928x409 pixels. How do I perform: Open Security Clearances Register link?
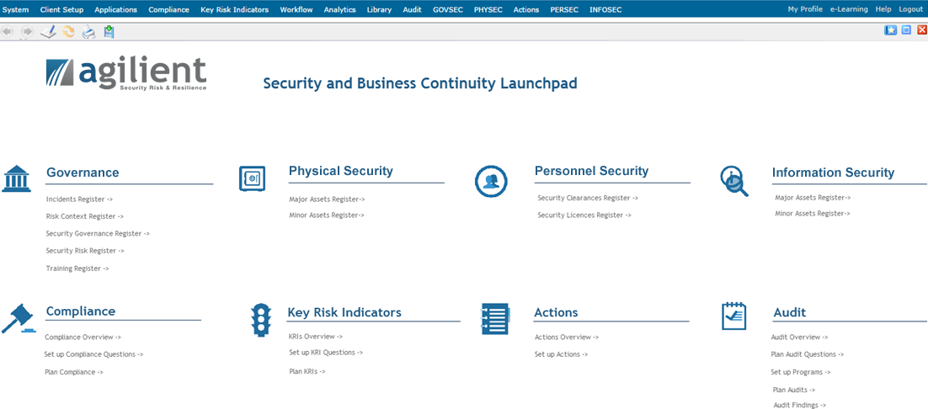588,199
